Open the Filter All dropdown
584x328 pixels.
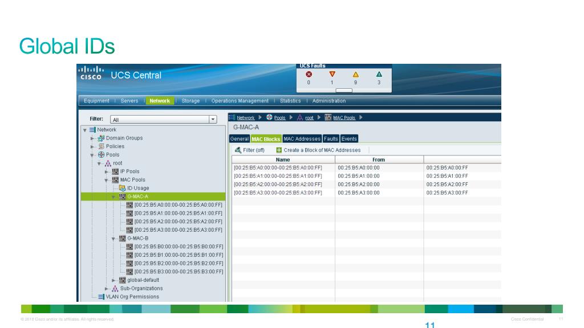(x=213, y=120)
